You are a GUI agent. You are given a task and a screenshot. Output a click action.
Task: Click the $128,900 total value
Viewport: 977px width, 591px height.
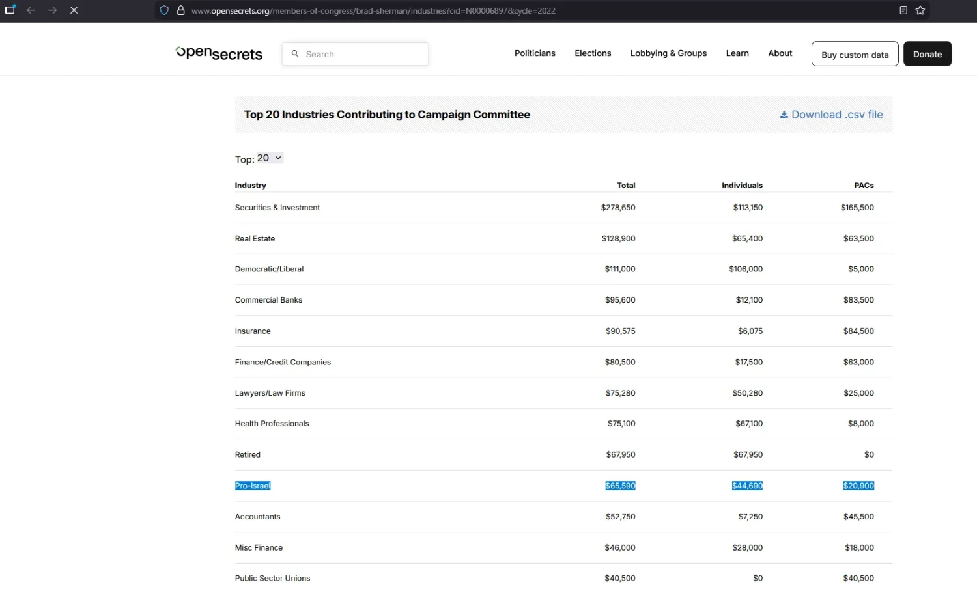[619, 239]
